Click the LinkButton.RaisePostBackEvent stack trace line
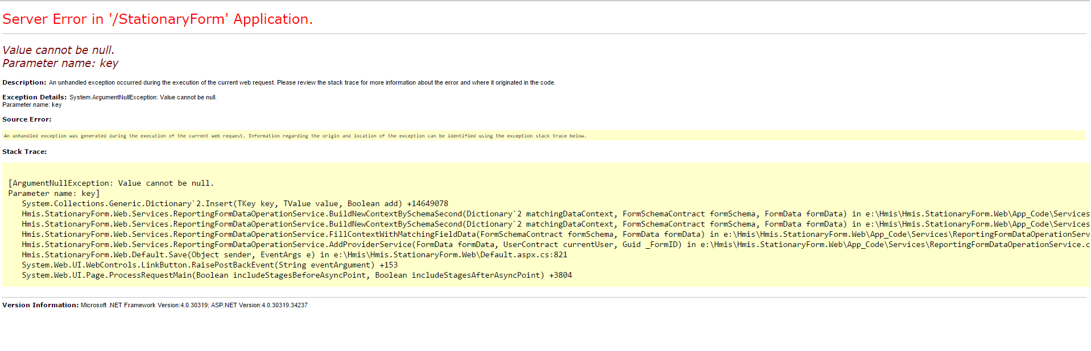The height and width of the screenshot is (351, 1091). click(209, 265)
